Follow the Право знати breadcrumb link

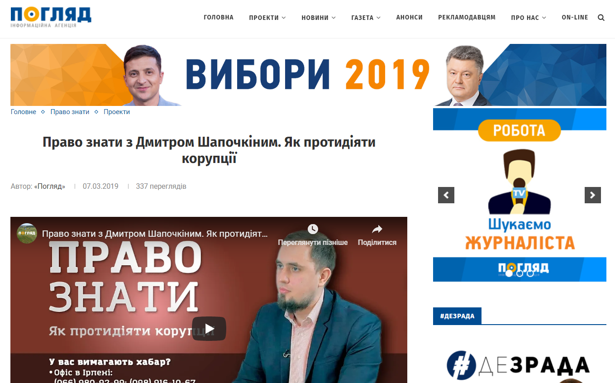[70, 112]
